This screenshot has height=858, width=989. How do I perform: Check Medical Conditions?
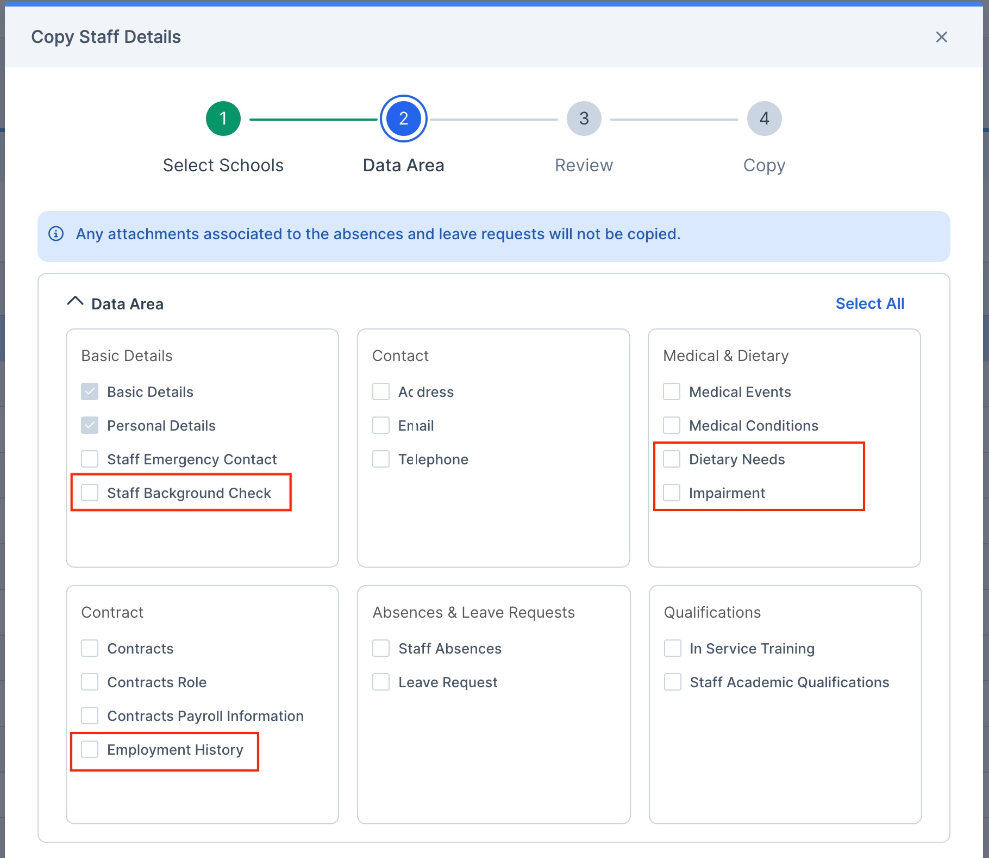[672, 425]
